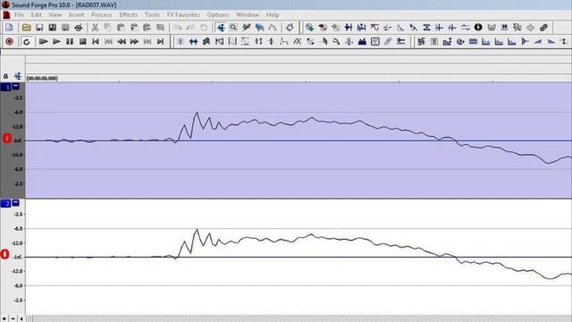This screenshot has height=322, width=572.
Task: Open the FX Favorites menu
Action: (183, 14)
